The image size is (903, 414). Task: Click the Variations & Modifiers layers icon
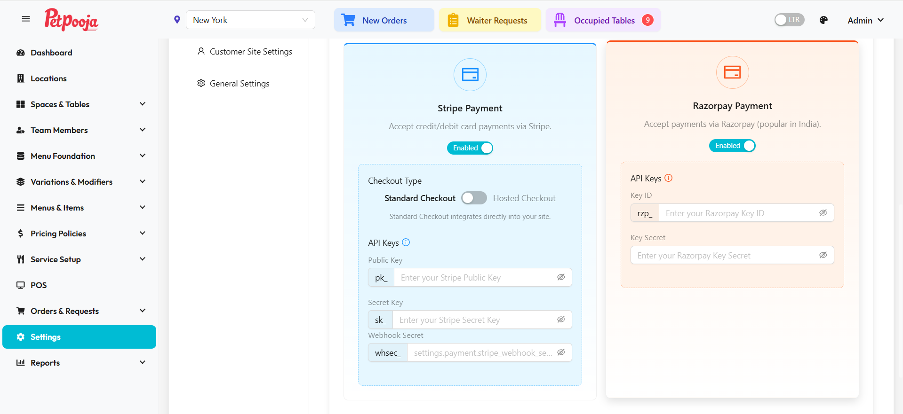[x=21, y=182]
